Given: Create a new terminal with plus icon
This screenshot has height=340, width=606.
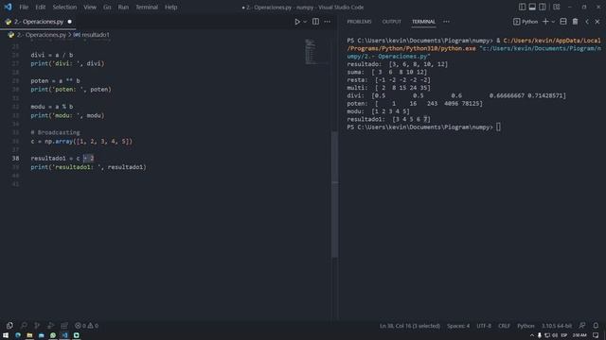Looking at the screenshot, I should 545,22.
